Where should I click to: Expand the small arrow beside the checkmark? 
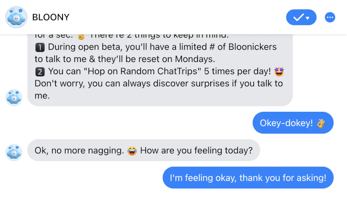point(308,18)
